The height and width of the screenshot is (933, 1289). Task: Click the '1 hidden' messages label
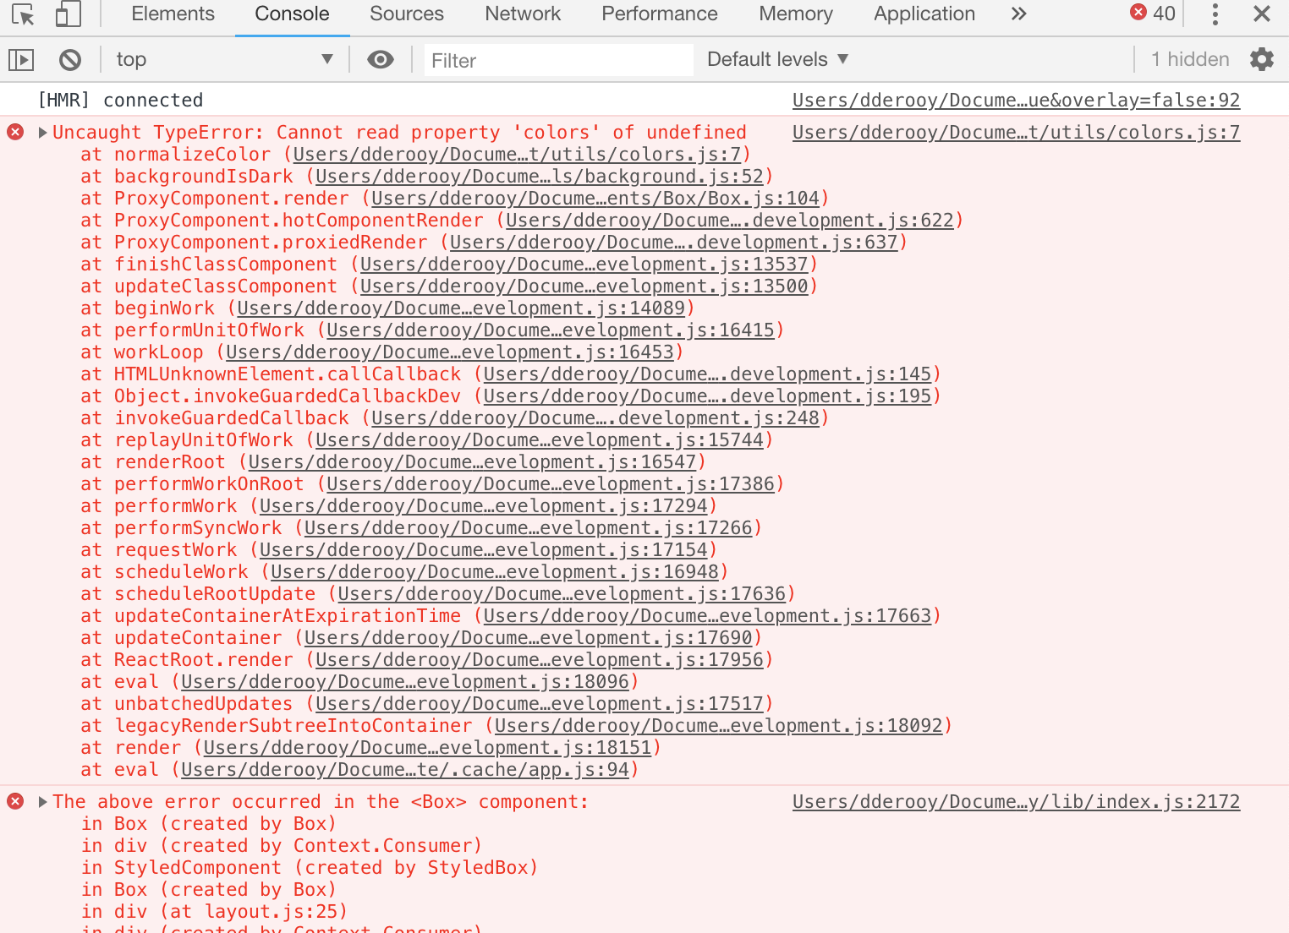1190,59
